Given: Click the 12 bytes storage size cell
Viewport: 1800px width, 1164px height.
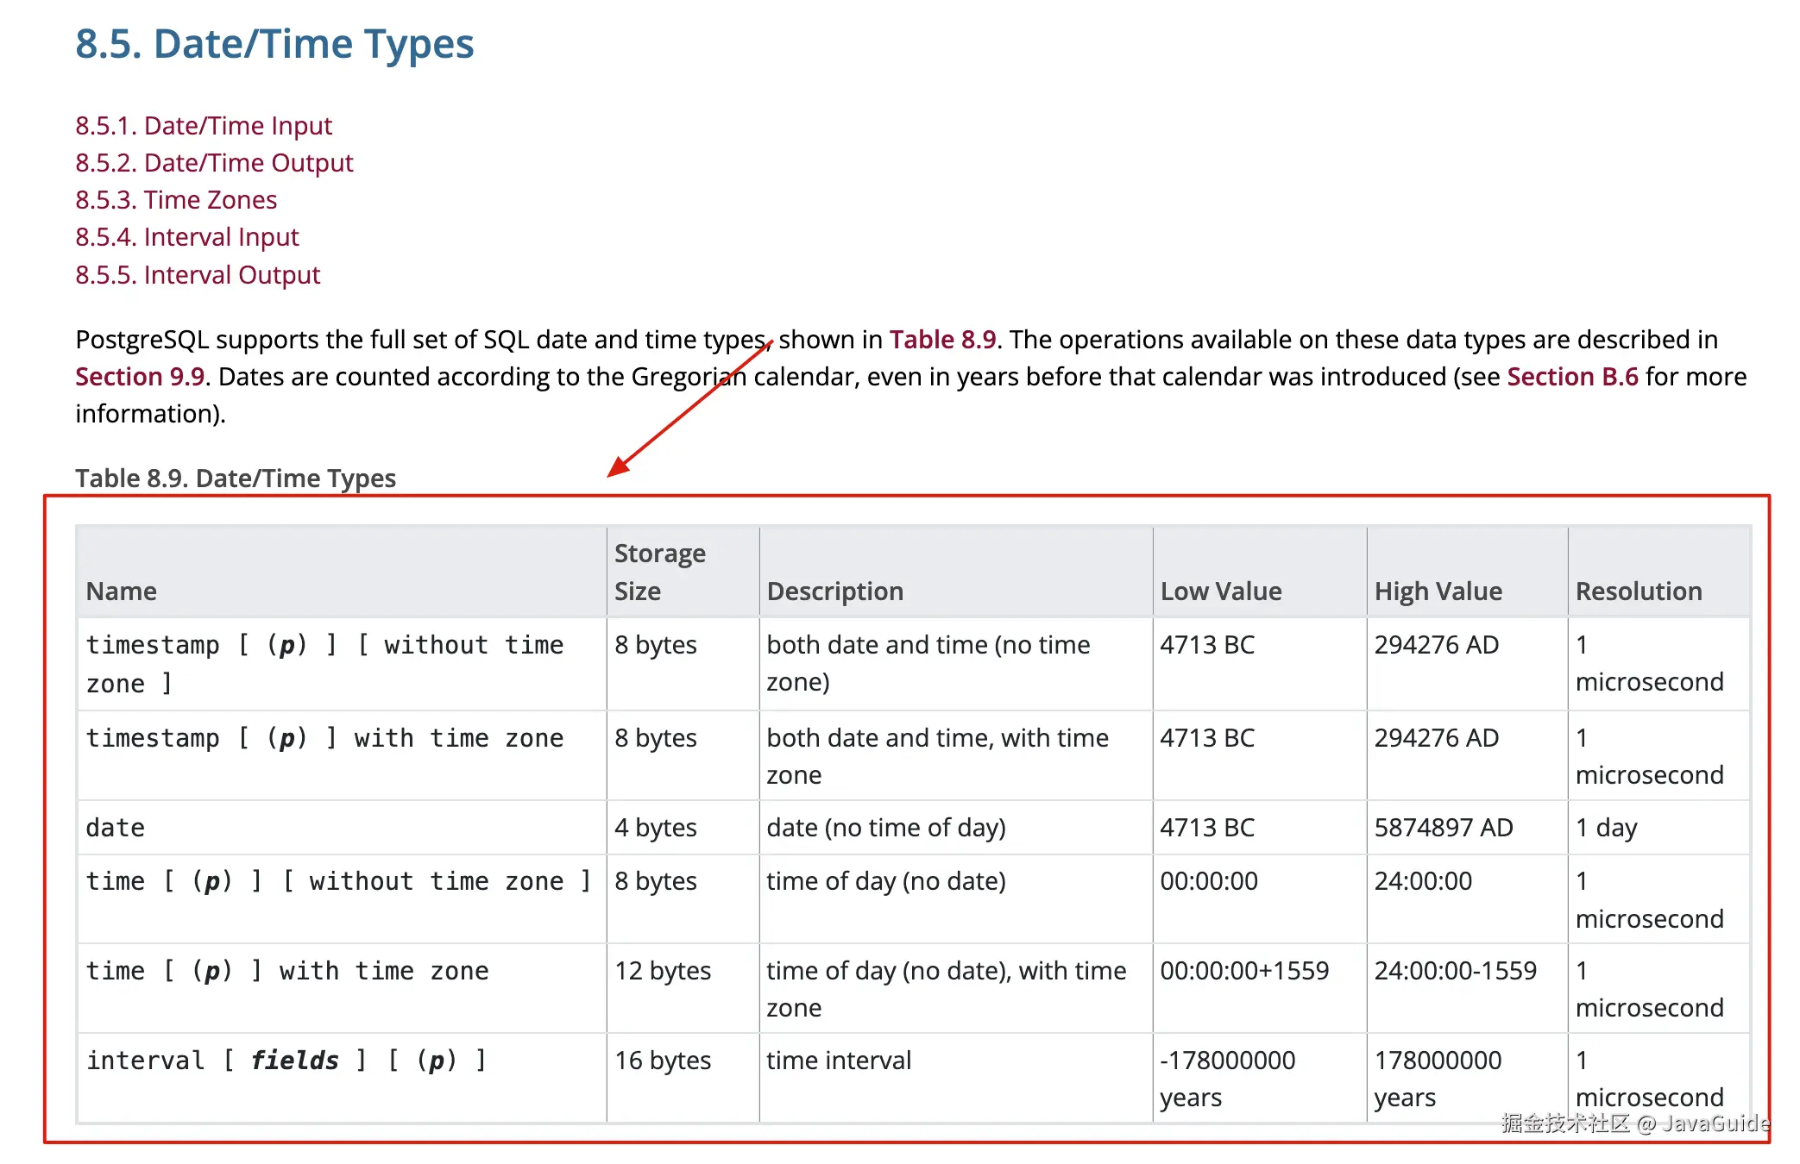Looking at the screenshot, I should (662, 971).
